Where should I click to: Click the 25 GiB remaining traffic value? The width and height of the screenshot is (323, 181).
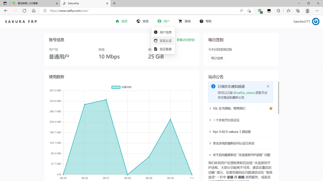point(156,57)
